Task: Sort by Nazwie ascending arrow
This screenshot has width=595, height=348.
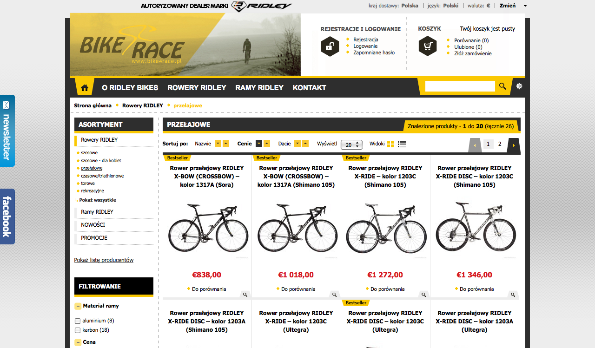Action: (x=226, y=144)
